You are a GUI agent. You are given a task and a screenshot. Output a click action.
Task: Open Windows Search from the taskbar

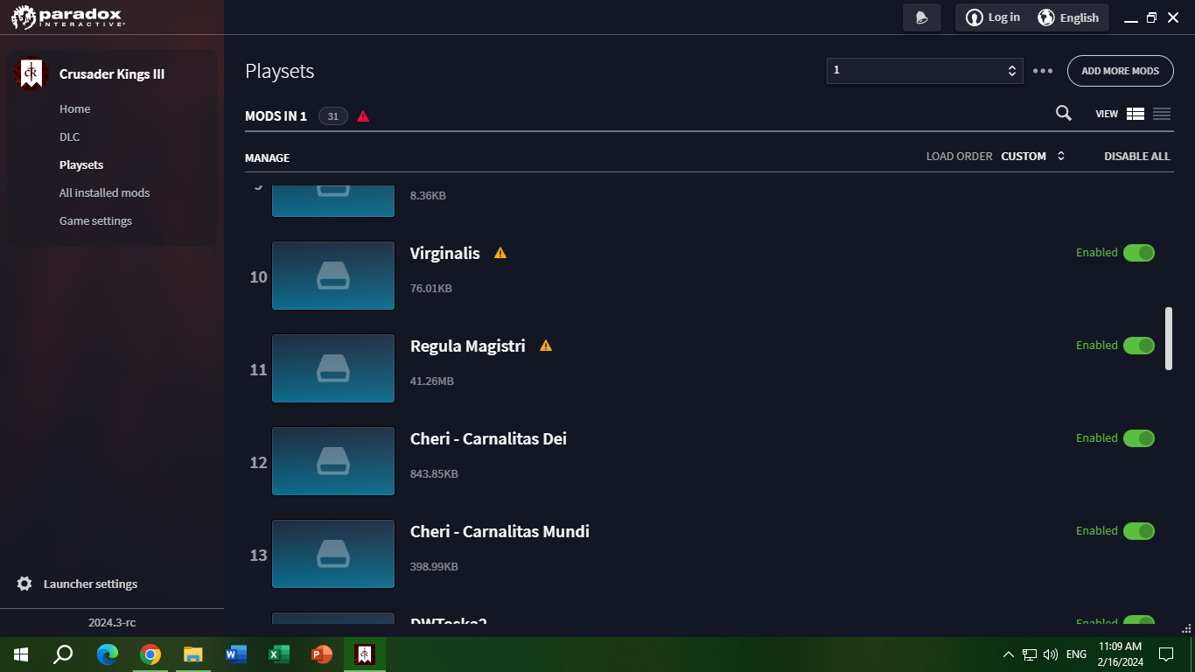pyautogui.click(x=63, y=654)
